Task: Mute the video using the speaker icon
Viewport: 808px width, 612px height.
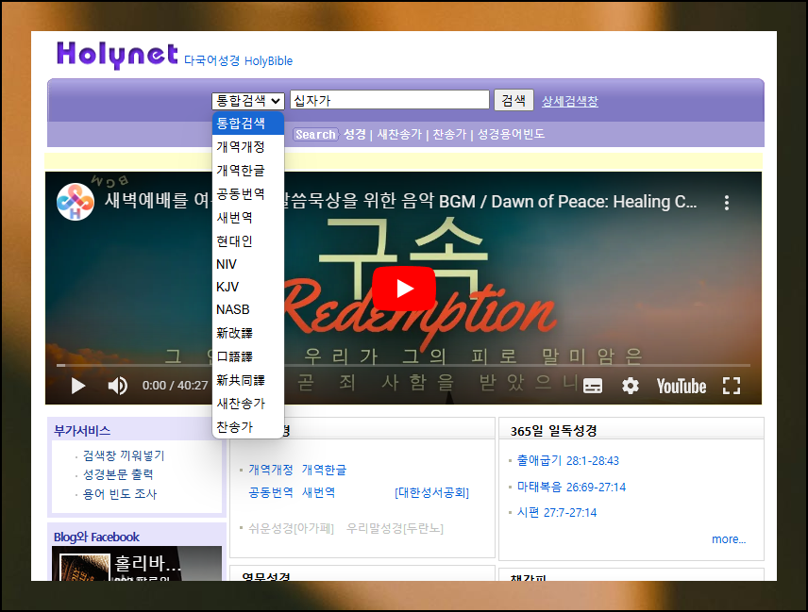Action: 117,386
